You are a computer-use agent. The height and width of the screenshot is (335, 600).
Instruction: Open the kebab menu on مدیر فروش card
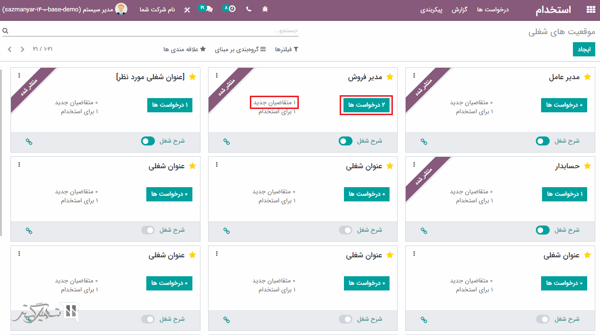pos(217,75)
